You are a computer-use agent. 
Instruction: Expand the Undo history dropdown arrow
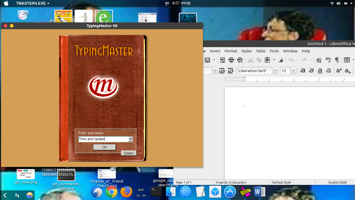pos(298,60)
